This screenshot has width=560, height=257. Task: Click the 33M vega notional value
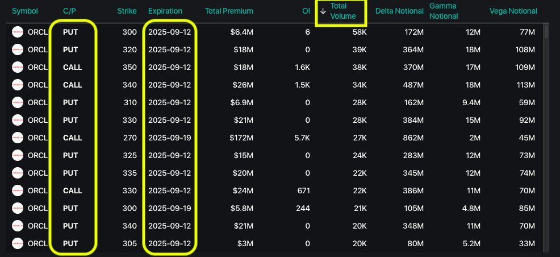(x=527, y=243)
